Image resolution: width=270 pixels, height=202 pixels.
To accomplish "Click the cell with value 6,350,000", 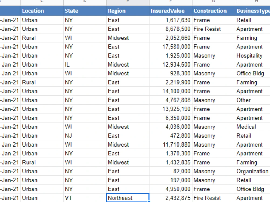I will point(170,118).
